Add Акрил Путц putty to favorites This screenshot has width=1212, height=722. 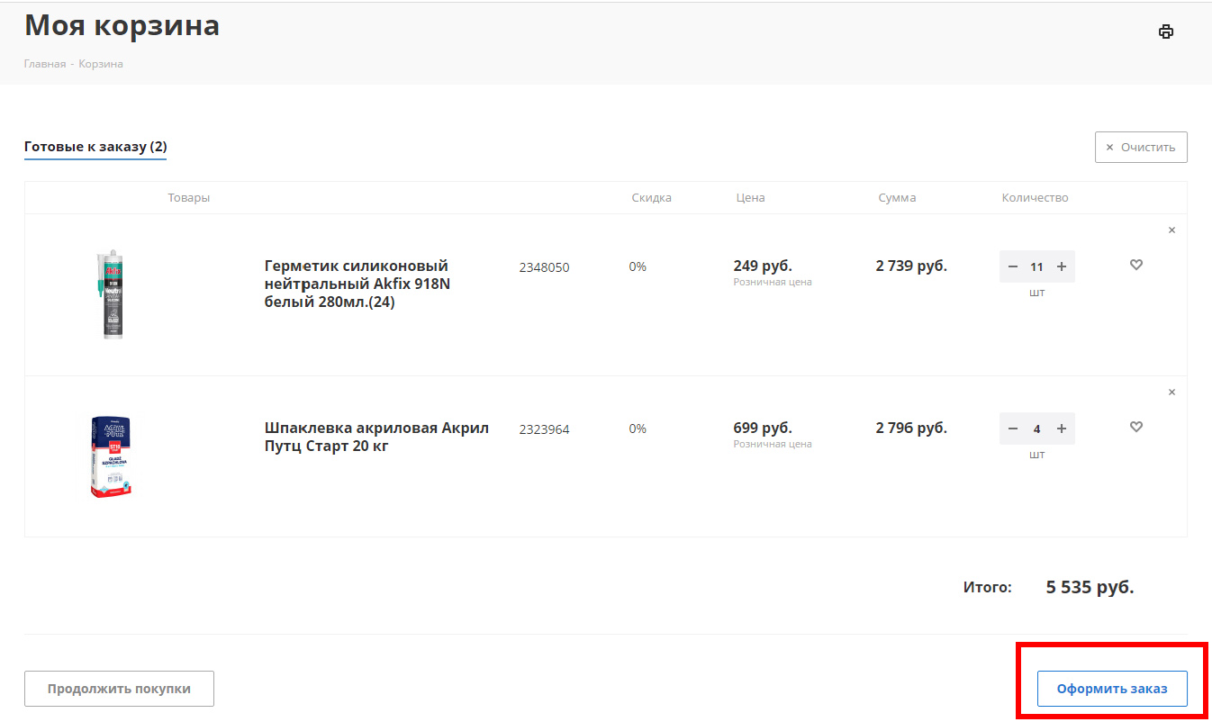pyautogui.click(x=1136, y=427)
